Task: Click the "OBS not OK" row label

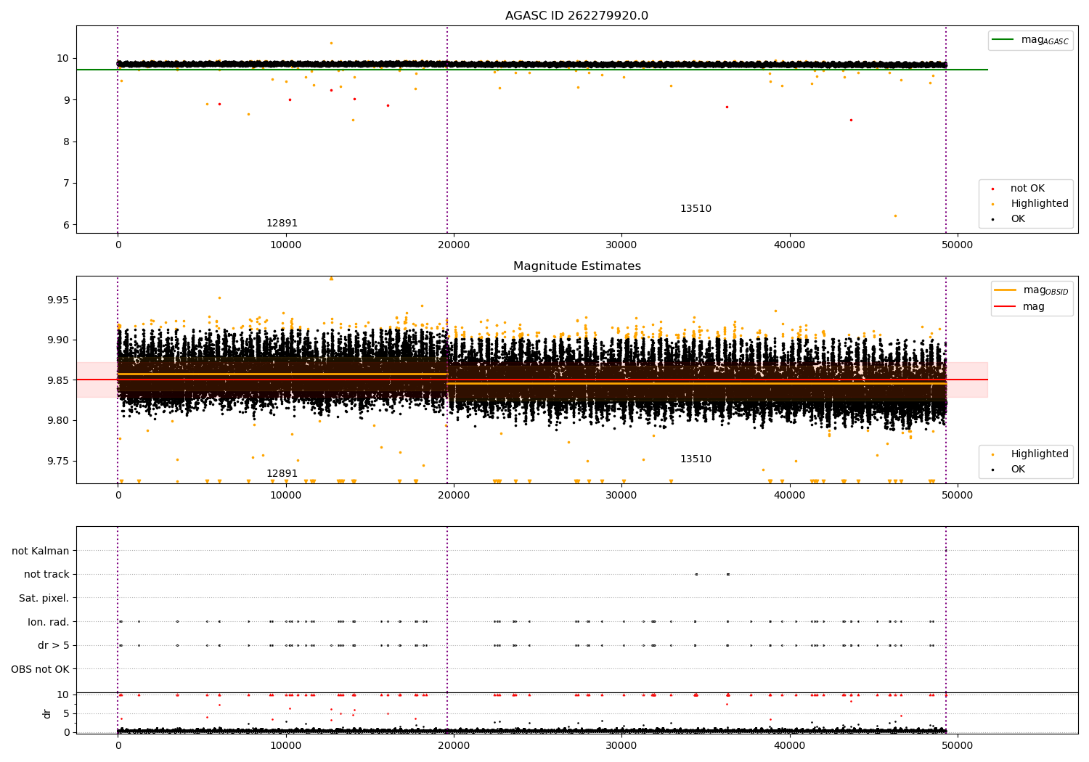Action: (x=40, y=670)
